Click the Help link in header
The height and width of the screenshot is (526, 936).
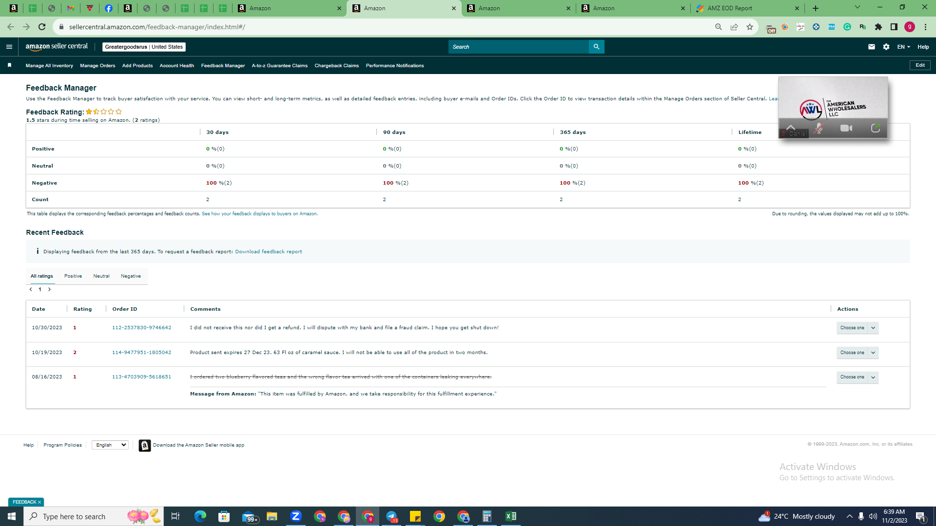(x=923, y=47)
